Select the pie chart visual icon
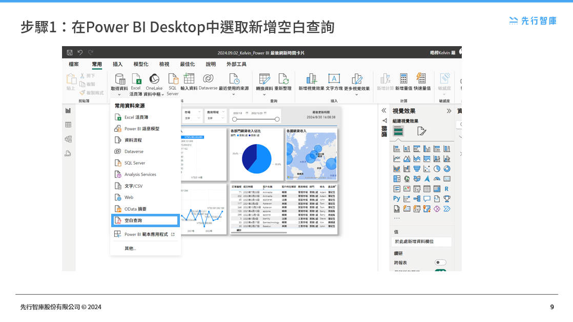 point(437,168)
